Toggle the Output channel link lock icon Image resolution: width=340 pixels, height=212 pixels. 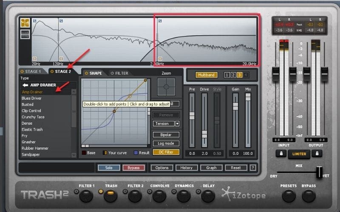click(x=317, y=153)
